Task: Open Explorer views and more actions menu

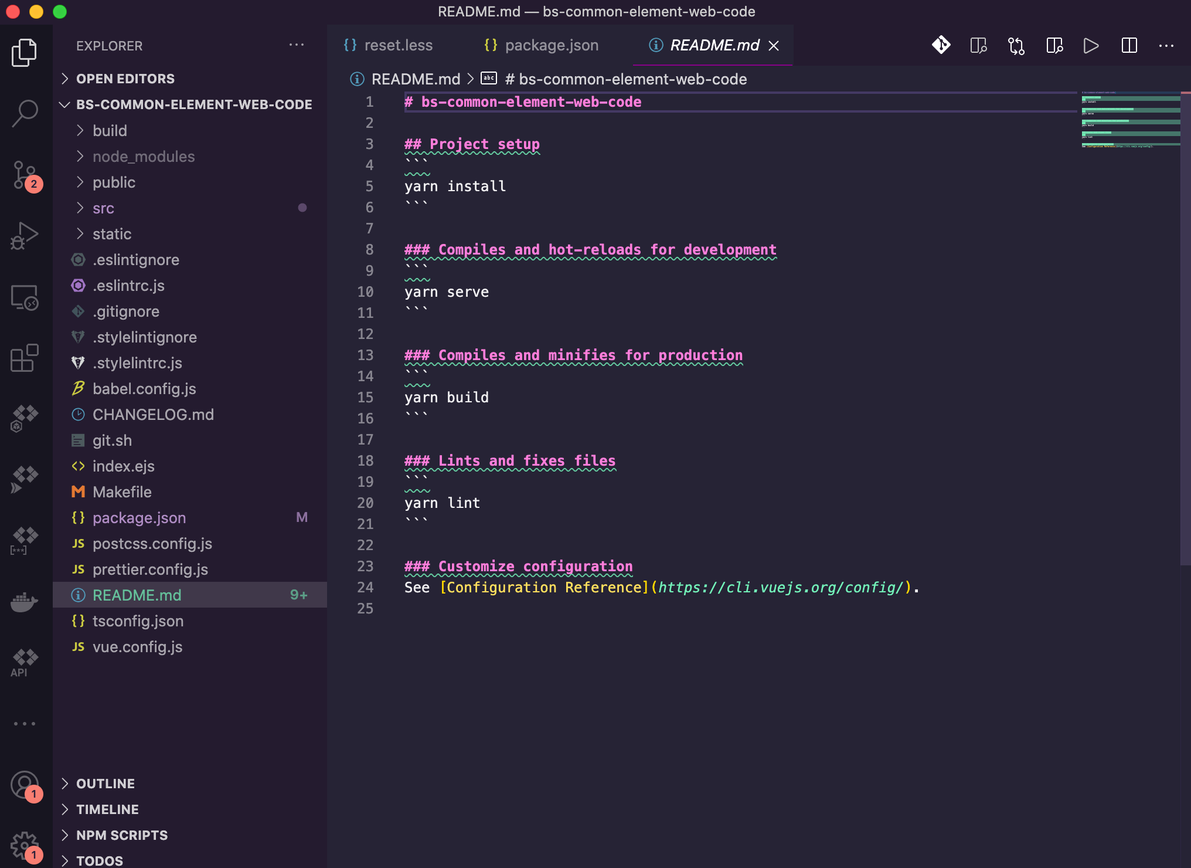Action: coord(297,45)
